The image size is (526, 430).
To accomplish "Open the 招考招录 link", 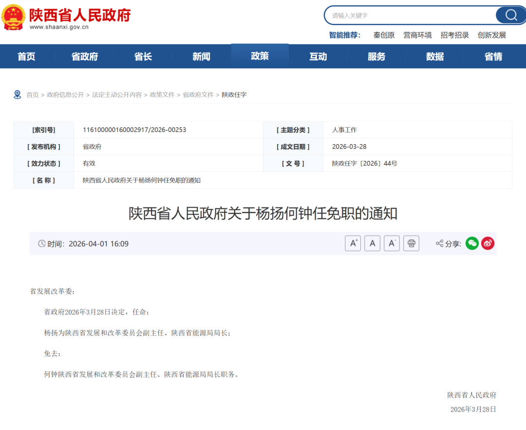I will click(454, 35).
